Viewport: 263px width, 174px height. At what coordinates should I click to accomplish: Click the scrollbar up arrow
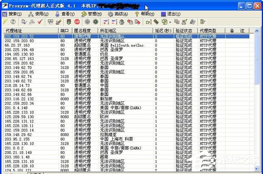pos(257,31)
